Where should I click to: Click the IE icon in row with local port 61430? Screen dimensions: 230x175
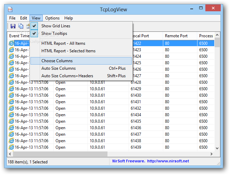(11, 95)
